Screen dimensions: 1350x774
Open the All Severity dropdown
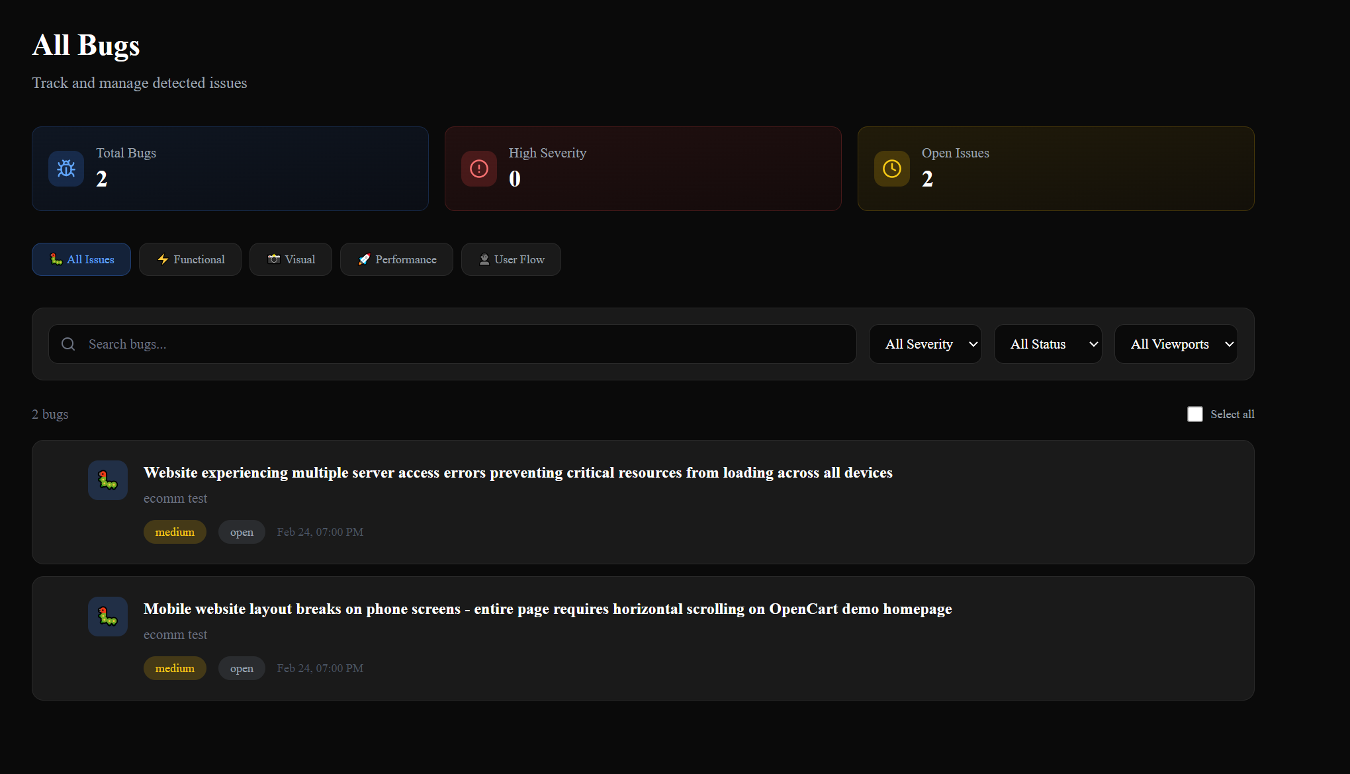coord(925,344)
